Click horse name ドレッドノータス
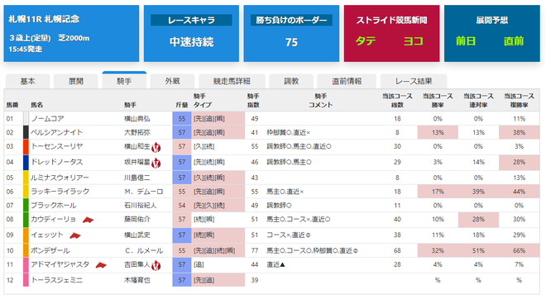Viewport: 546px width, 299px height. pyautogui.click(x=57, y=162)
